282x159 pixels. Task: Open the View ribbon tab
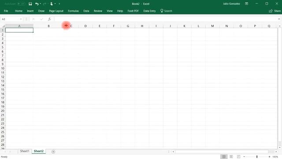coord(110,11)
